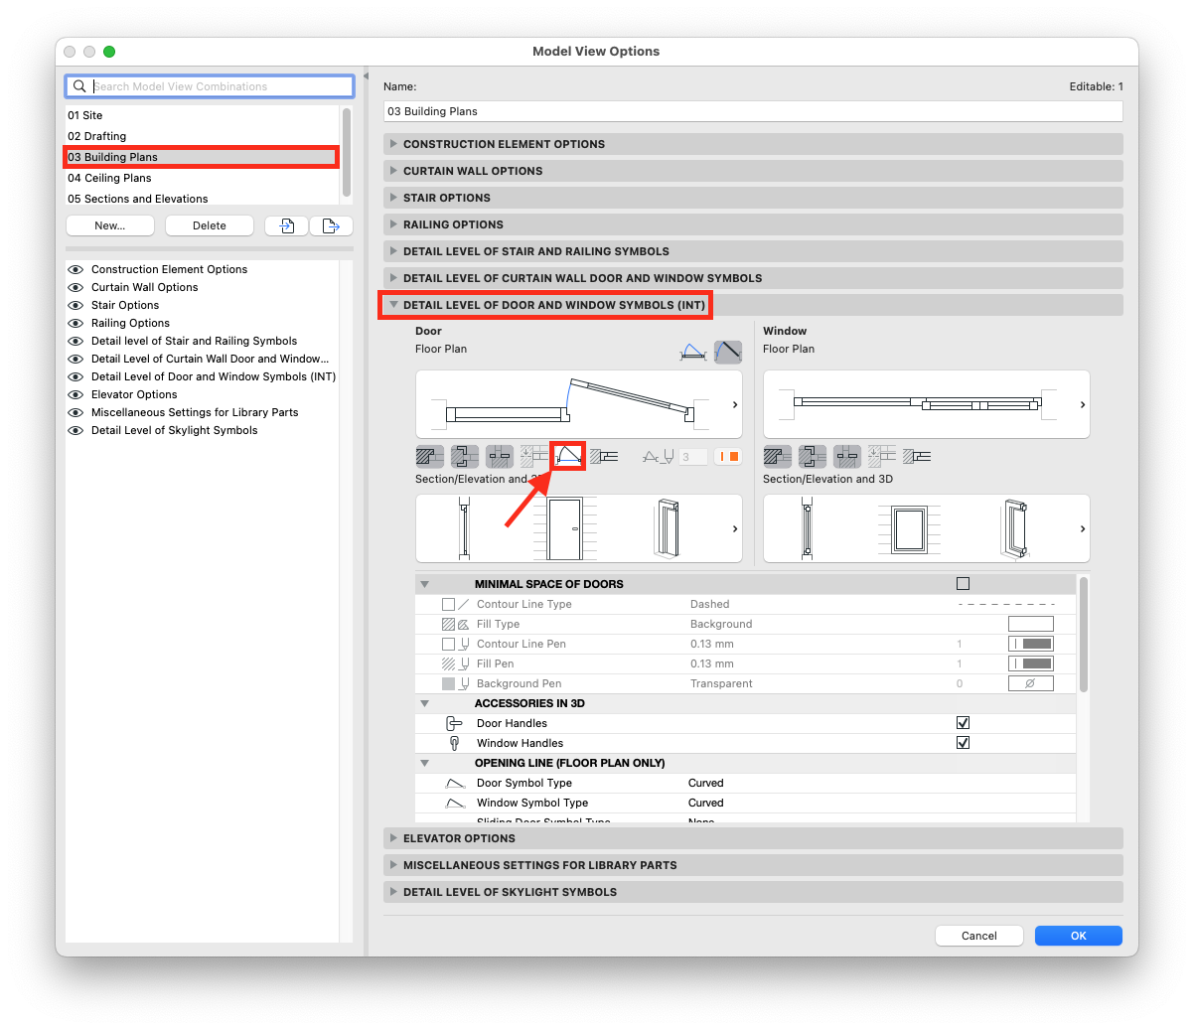Toggle the first hatched wall icon under Door preview

tap(430, 457)
